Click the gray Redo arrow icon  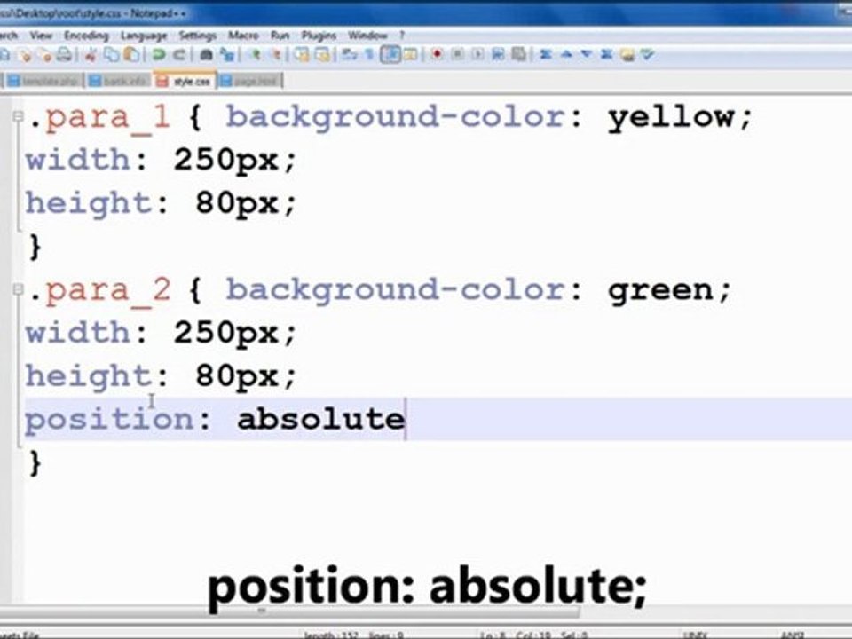pyautogui.click(x=178, y=54)
